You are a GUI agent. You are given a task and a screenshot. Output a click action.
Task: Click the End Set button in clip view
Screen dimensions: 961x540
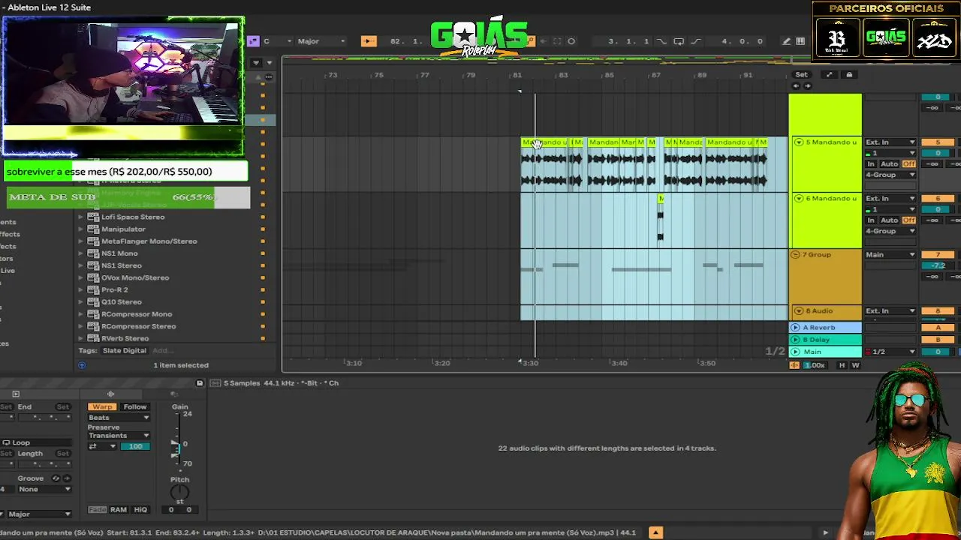[x=63, y=407]
